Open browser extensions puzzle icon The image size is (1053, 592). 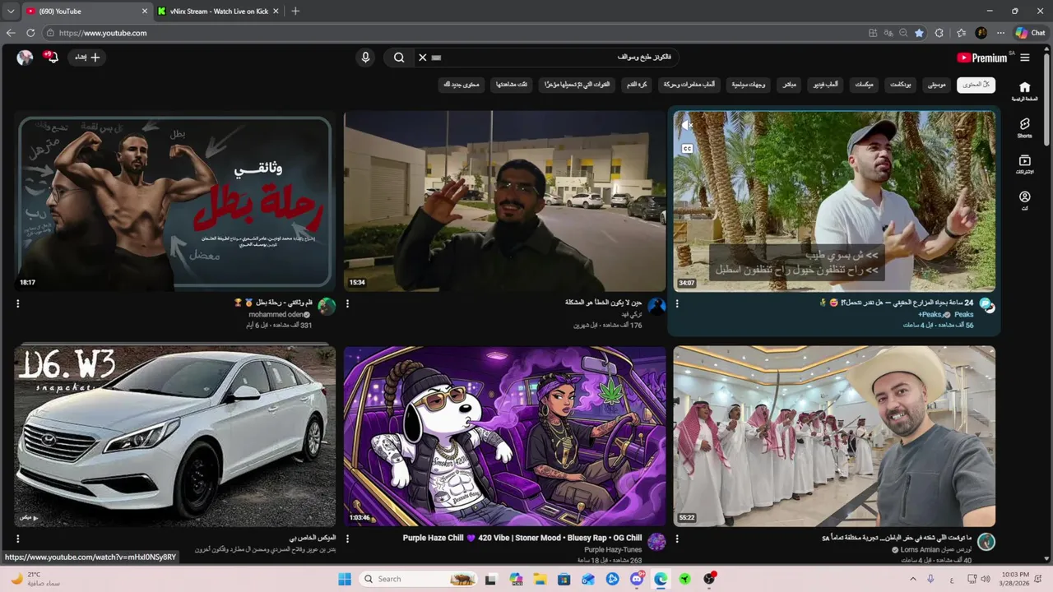[x=939, y=33]
